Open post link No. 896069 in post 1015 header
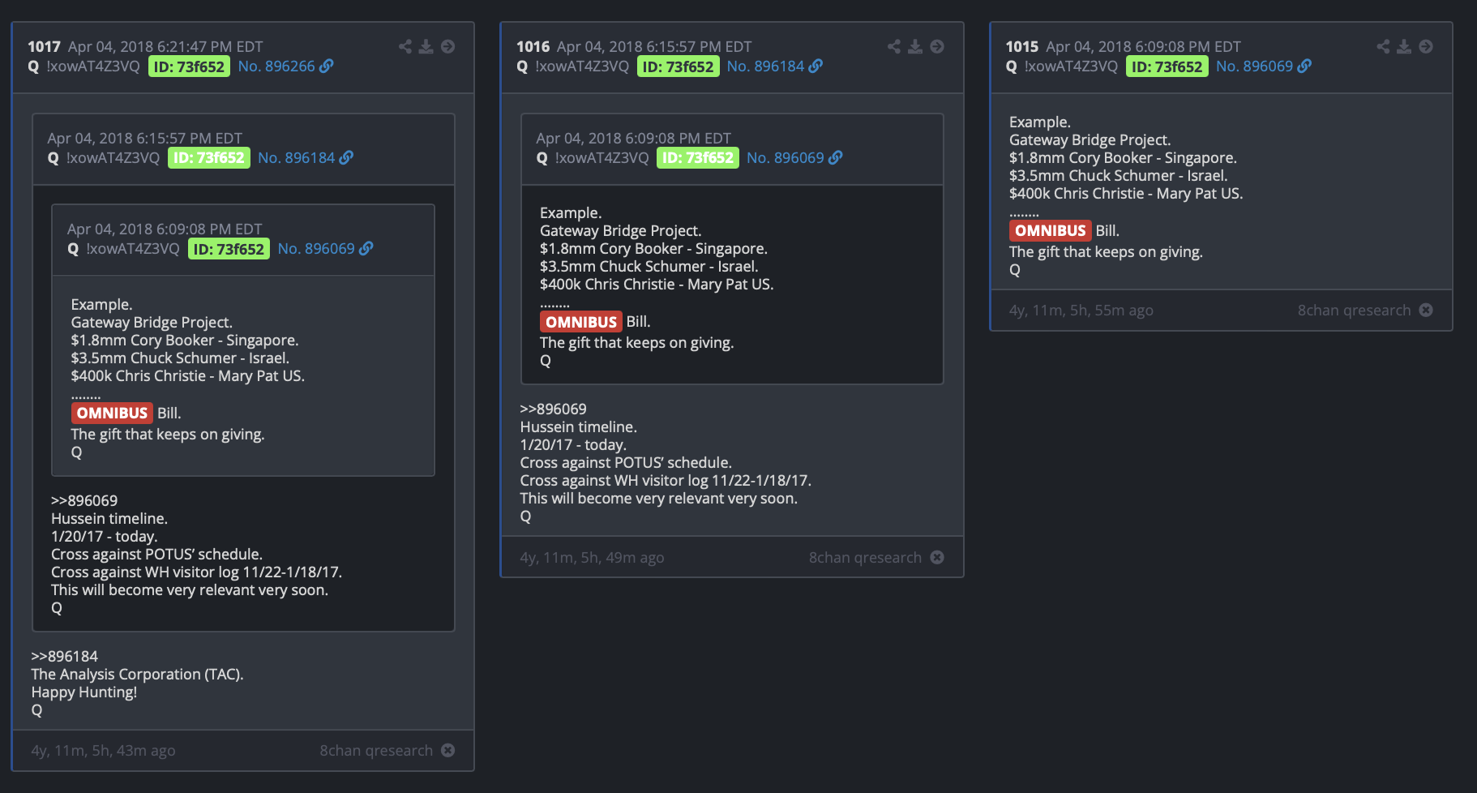This screenshot has height=793, width=1477. click(1254, 66)
